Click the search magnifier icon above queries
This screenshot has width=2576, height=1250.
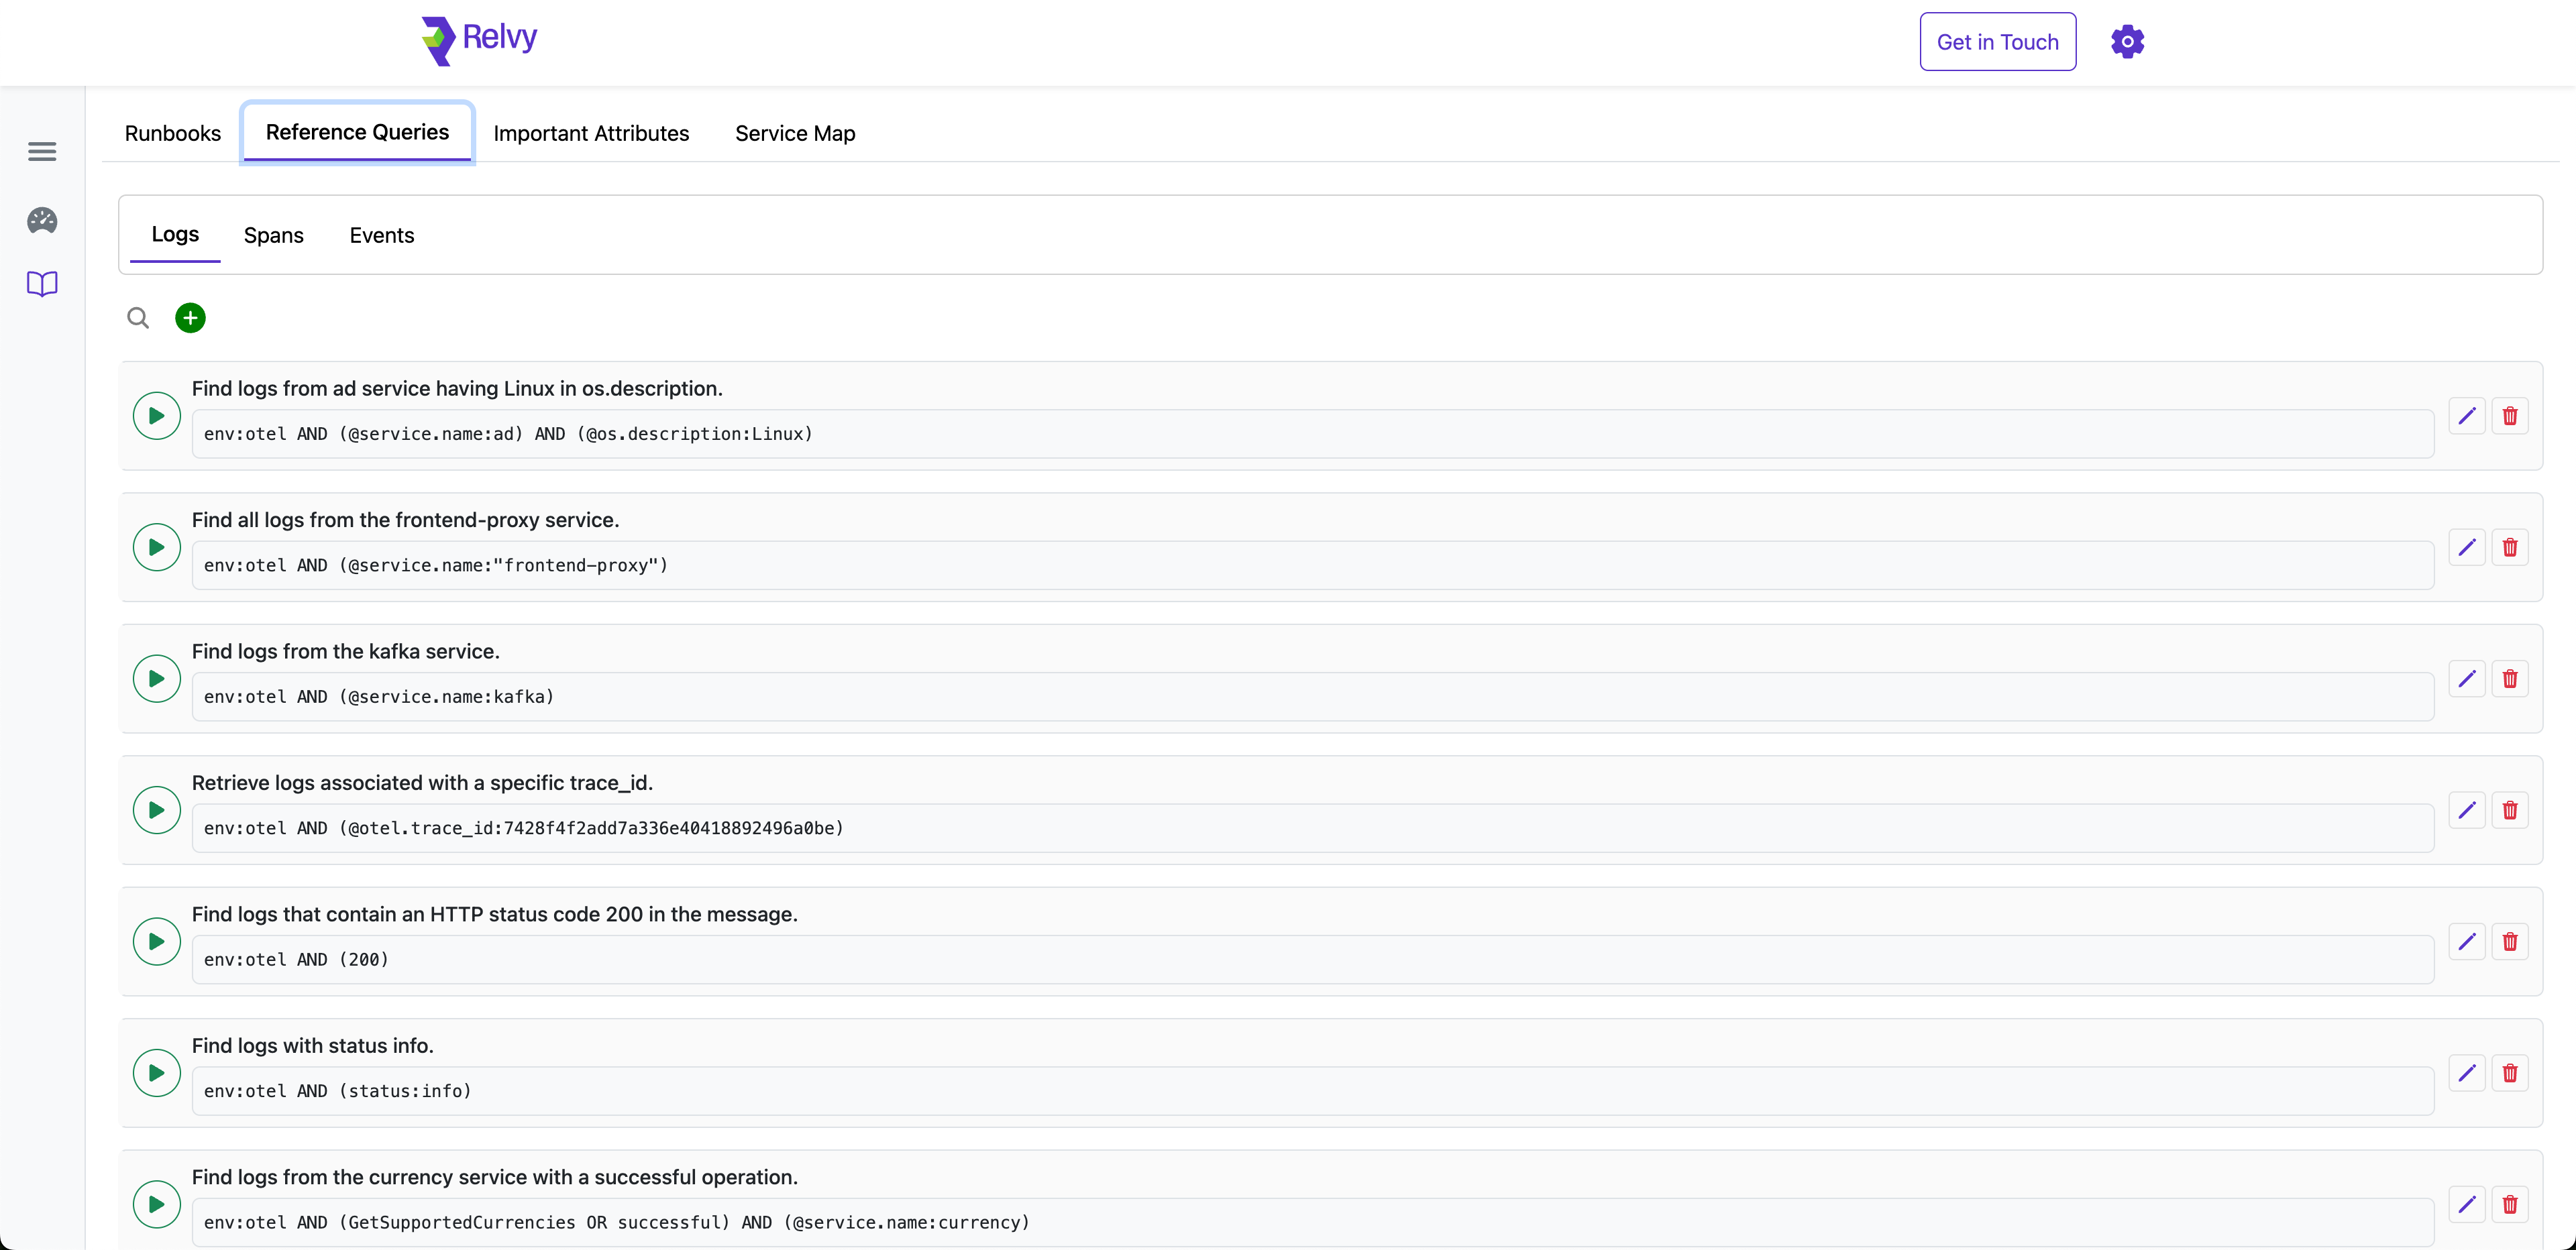coord(138,318)
